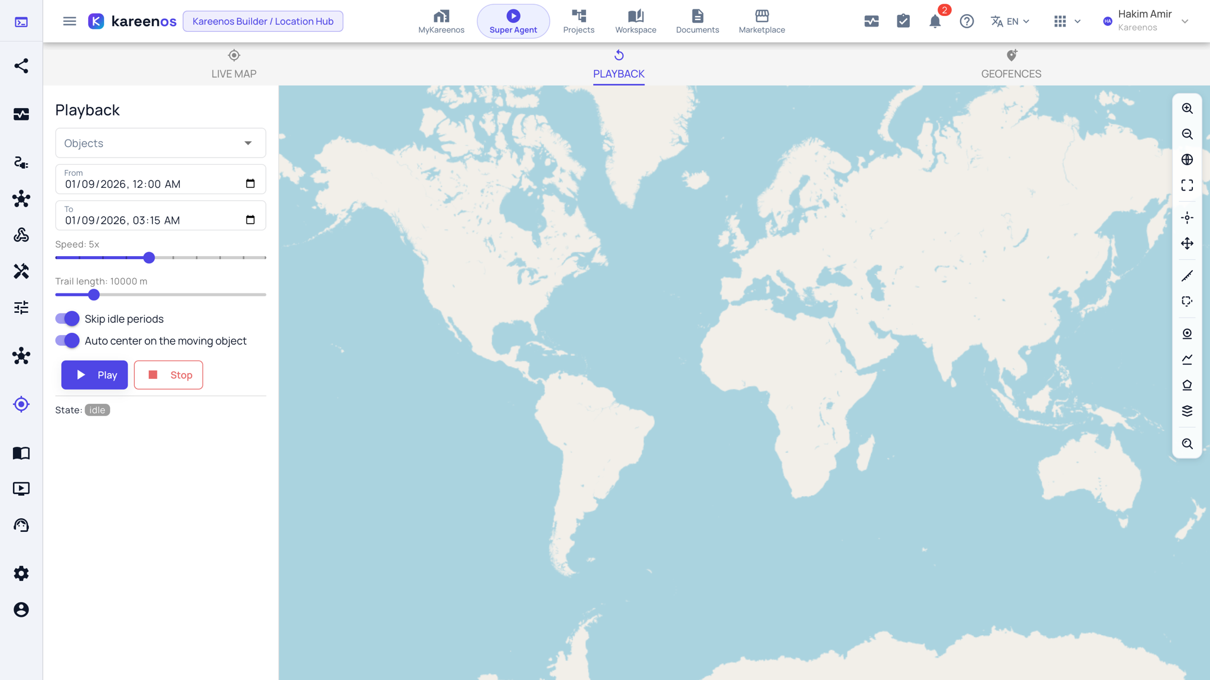Viewport: 1210px width, 680px height.
Task: Open the notifications bell
Action: pyautogui.click(x=935, y=21)
